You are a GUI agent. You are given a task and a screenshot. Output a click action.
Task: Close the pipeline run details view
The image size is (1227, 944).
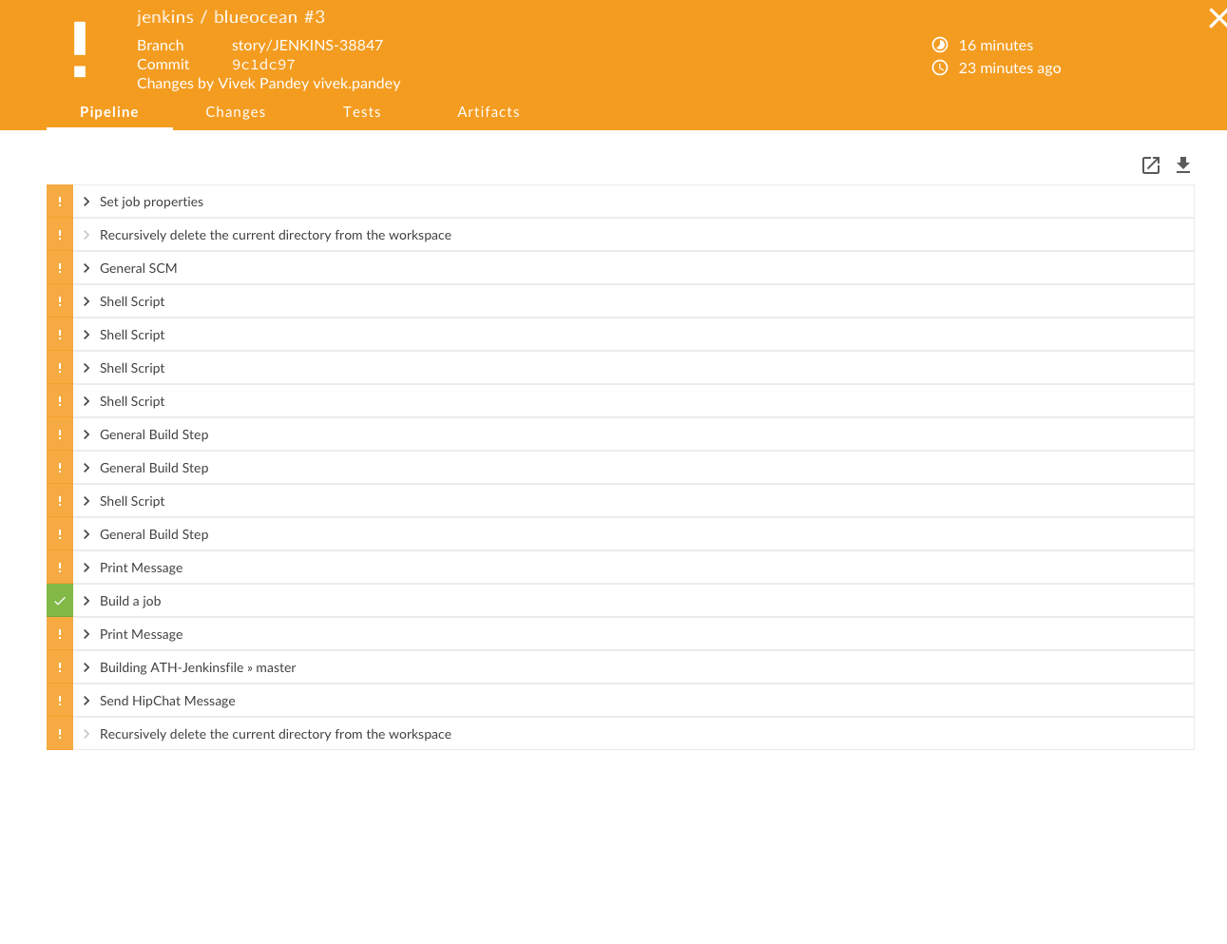[1217, 18]
